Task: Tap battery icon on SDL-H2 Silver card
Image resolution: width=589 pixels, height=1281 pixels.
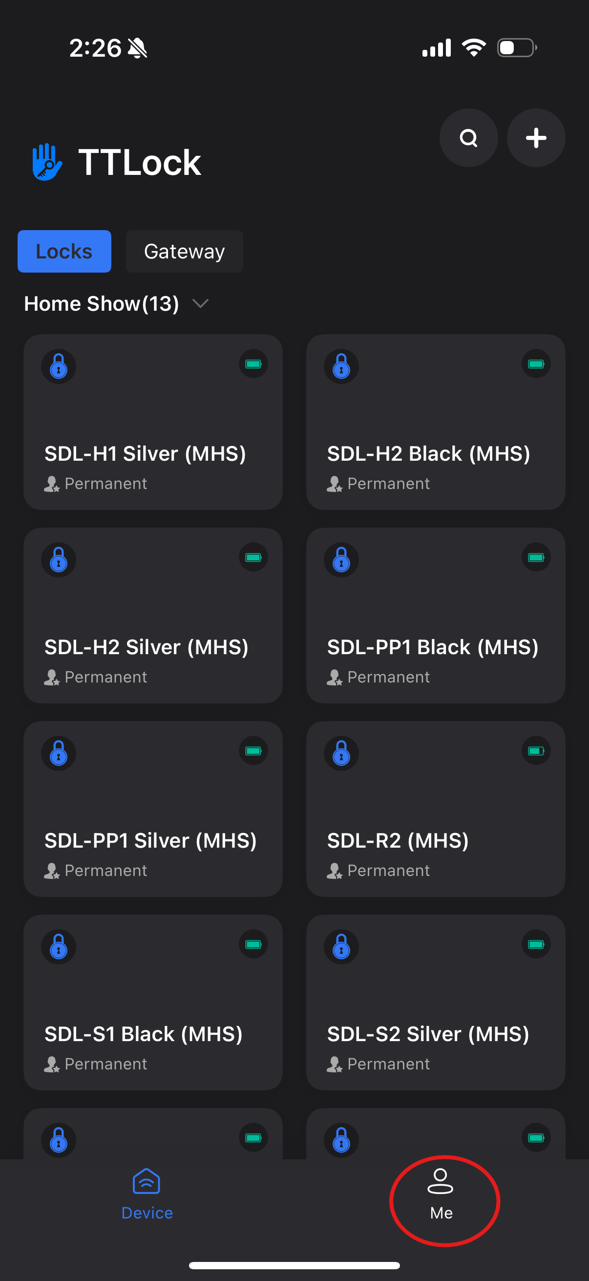Action: click(253, 557)
